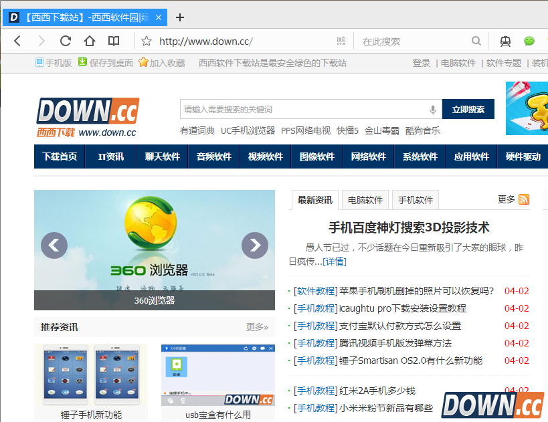Open 下载首页 from the navigation menu
This screenshot has height=422, width=548.
pos(60,156)
